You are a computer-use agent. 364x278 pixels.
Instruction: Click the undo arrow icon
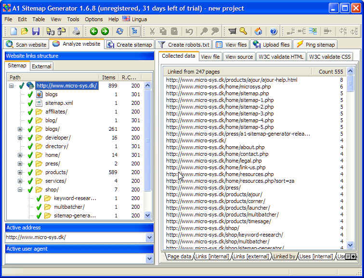pos(189,31)
